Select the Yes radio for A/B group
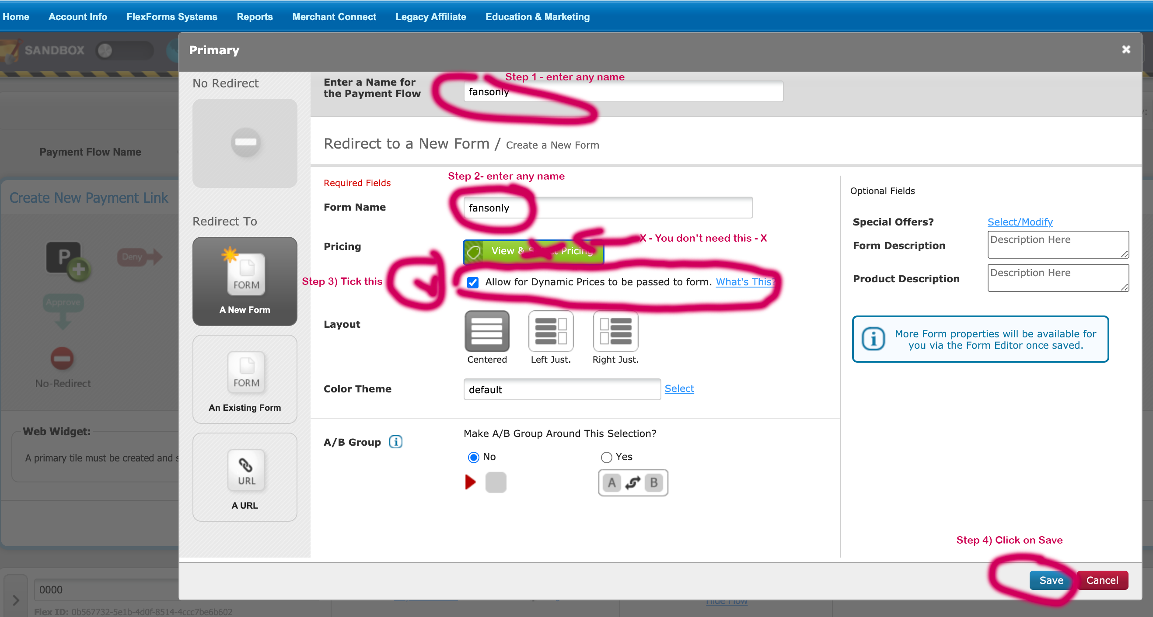The width and height of the screenshot is (1153, 617). point(606,457)
